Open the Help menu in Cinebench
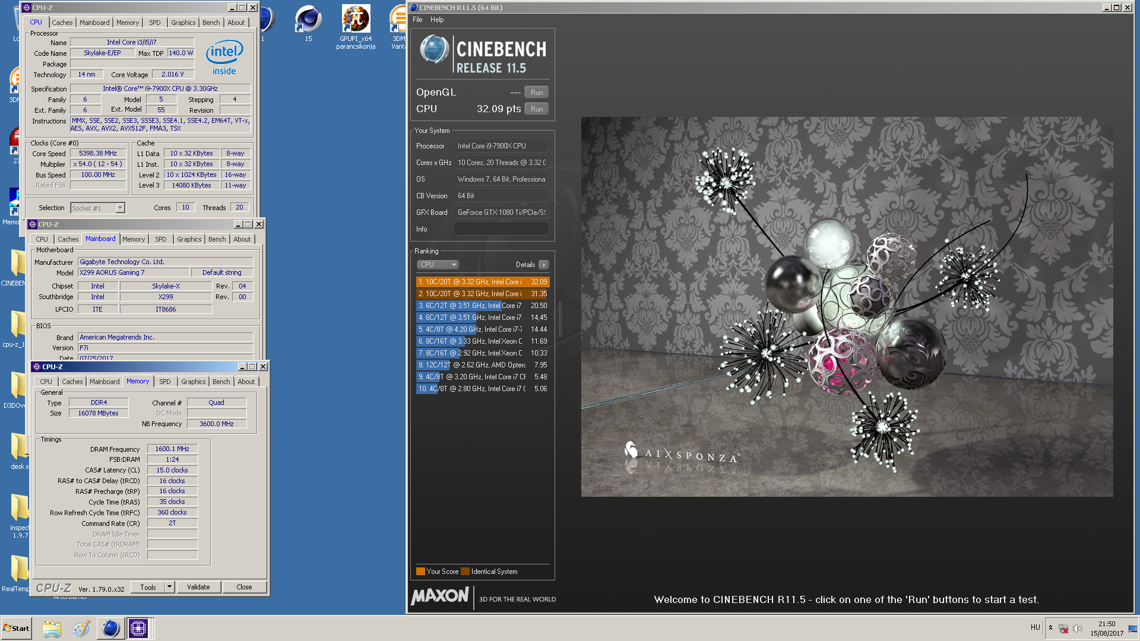Viewport: 1140px width, 641px height. (x=437, y=20)
